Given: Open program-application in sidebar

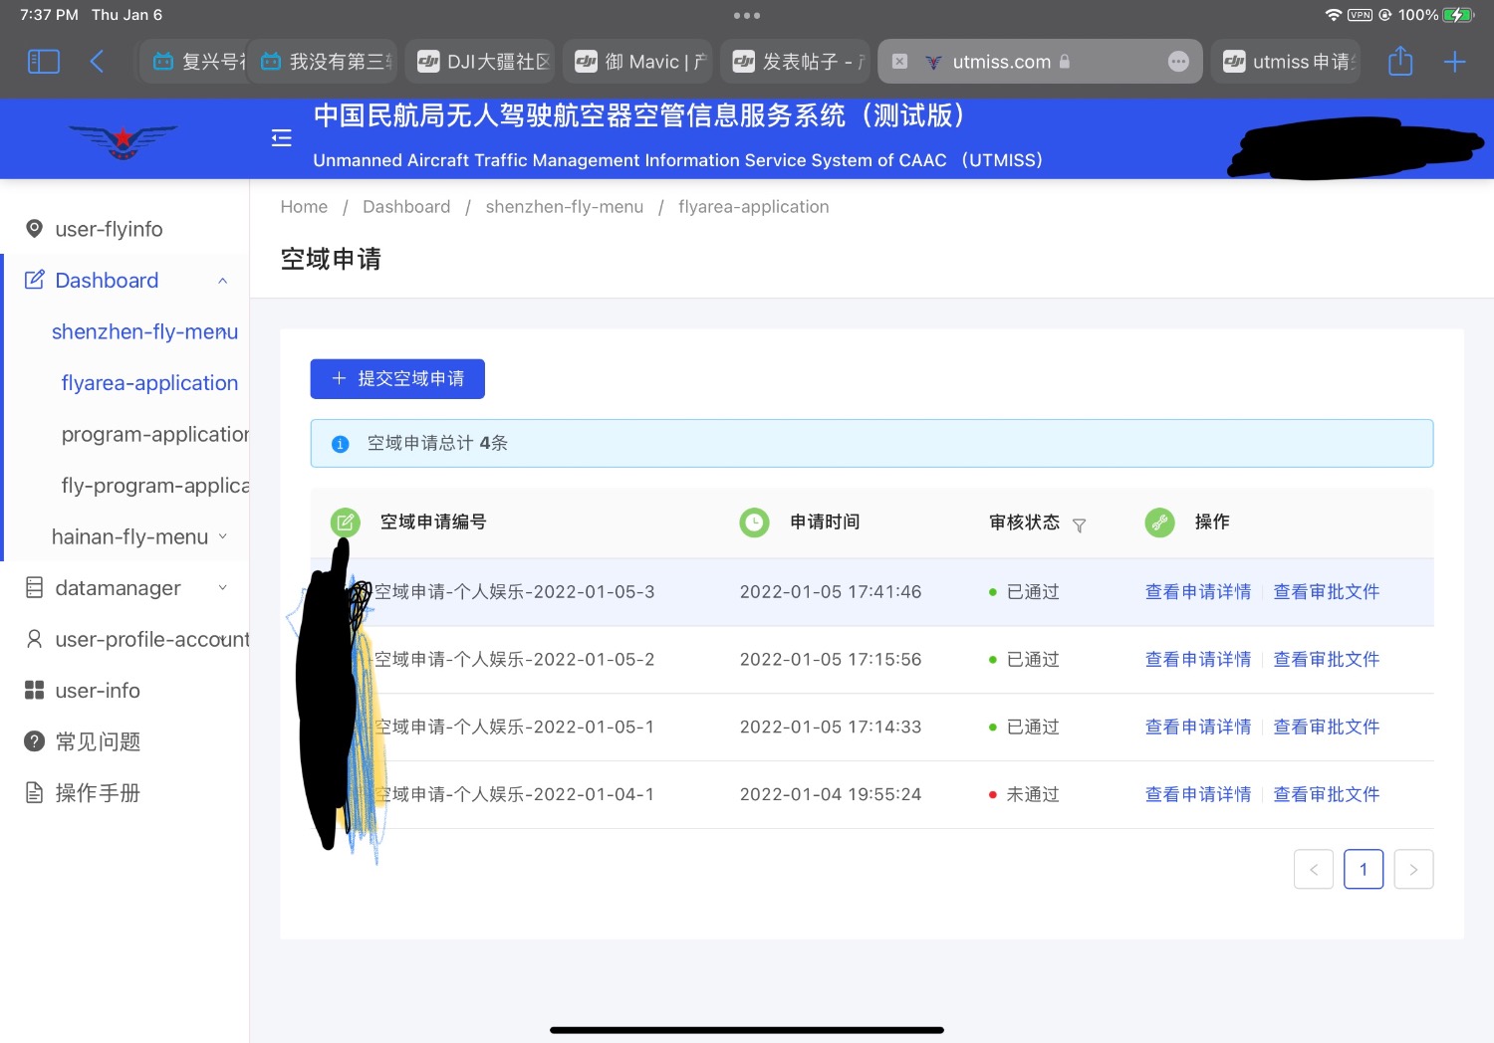Looking at the screenshot, I should point(155,434).
